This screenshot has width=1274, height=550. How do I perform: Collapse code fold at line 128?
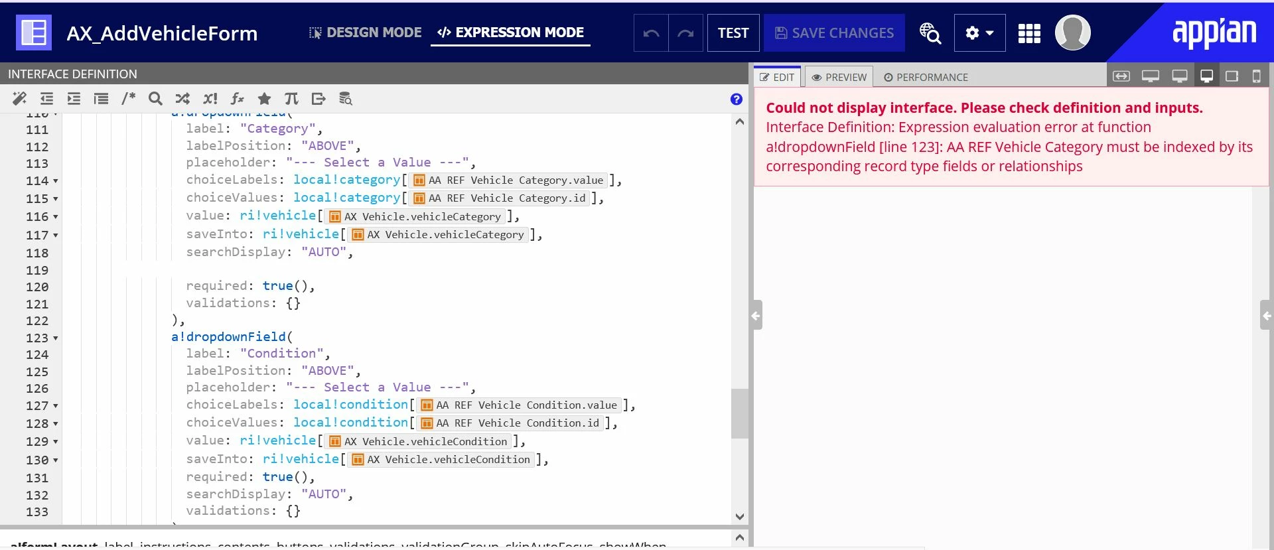coord(56,424)
